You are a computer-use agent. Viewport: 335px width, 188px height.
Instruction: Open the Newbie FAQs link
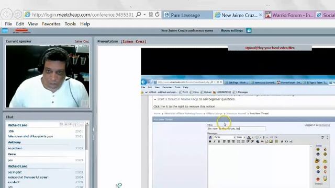coord(189,99)
